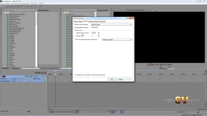
Task: Open the Проводник panel tab
Action: pos(5,68)
